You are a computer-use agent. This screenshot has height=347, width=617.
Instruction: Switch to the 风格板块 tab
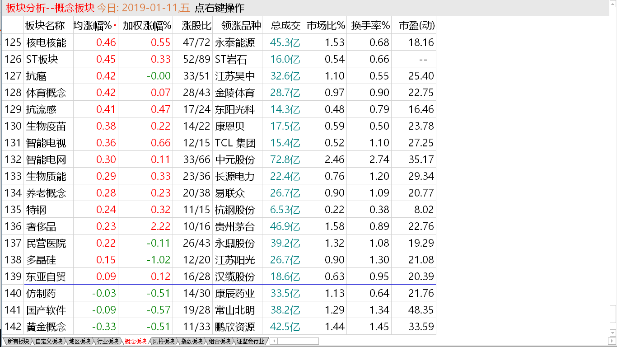pyautogui.click(x=164, y=341)
